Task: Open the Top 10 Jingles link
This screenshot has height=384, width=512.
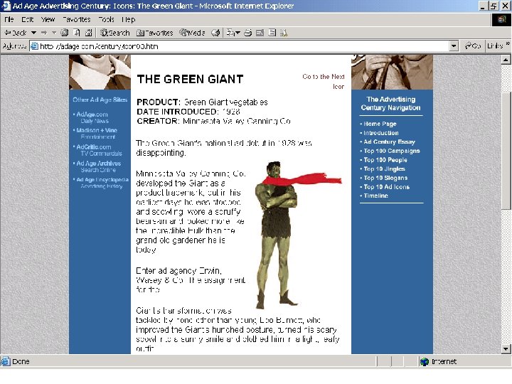Action: [x=384, y=169]
